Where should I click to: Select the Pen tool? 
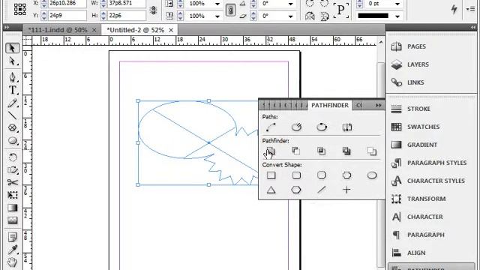(12, 76)
